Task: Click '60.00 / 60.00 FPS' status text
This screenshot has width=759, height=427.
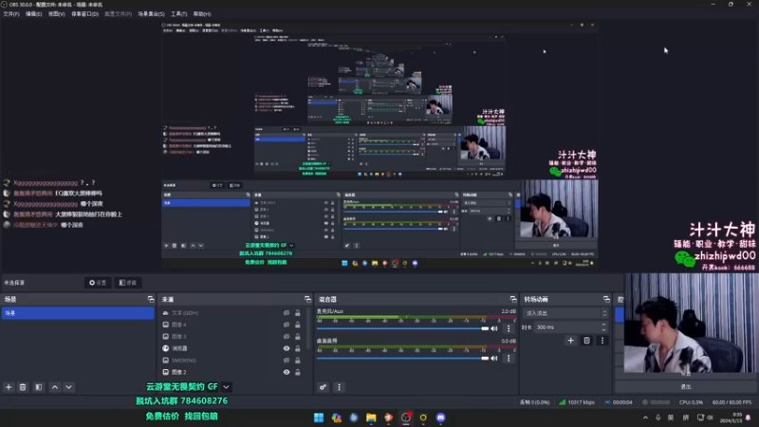Action: click(731, 402)
